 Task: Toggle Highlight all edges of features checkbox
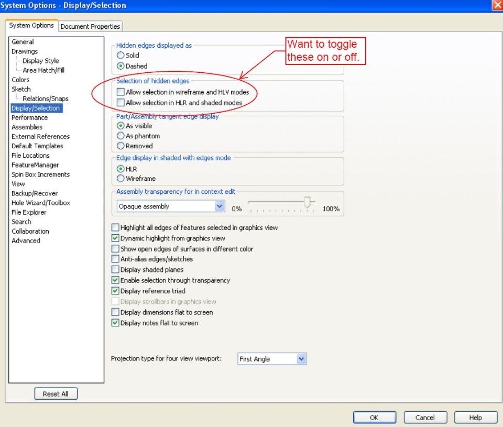(115, 227)
